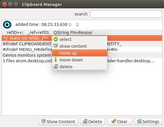Click the Show Content button

58,122
